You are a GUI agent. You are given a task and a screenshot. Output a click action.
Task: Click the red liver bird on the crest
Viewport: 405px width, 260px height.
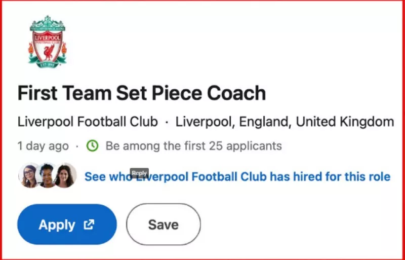pos(48,49)
